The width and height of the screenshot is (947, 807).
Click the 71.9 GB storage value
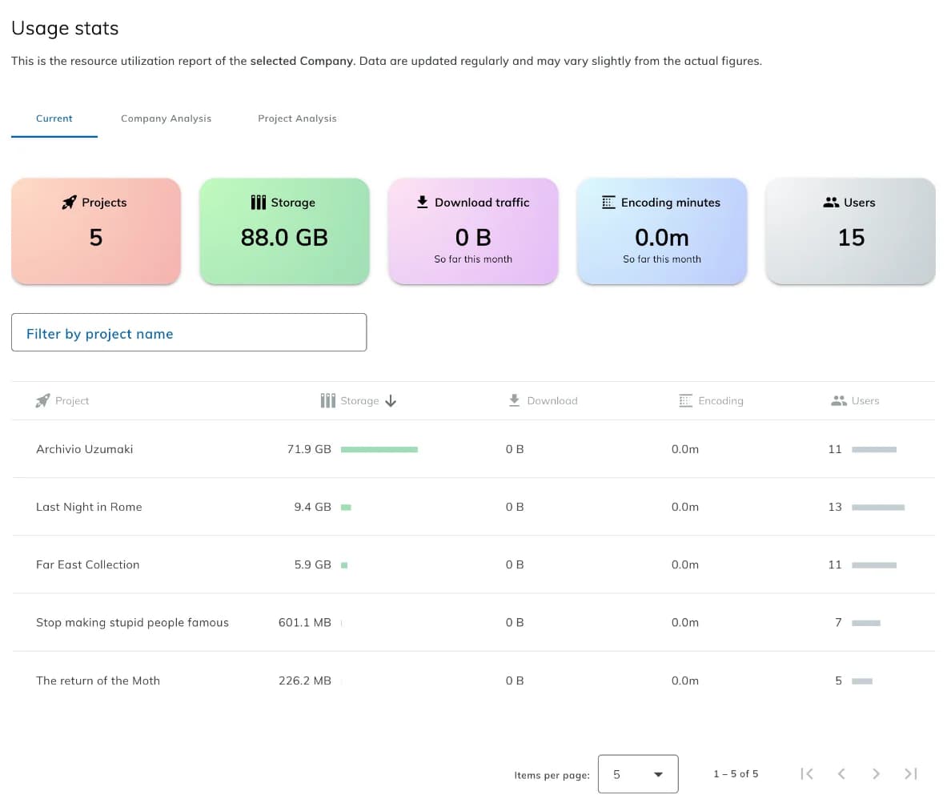(x=309, y=449)
